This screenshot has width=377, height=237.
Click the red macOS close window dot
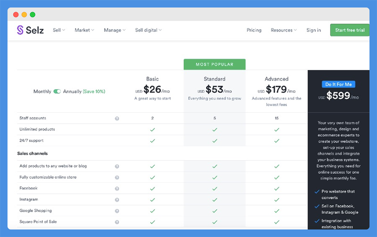pyautogui.click(x=16, y=15)
